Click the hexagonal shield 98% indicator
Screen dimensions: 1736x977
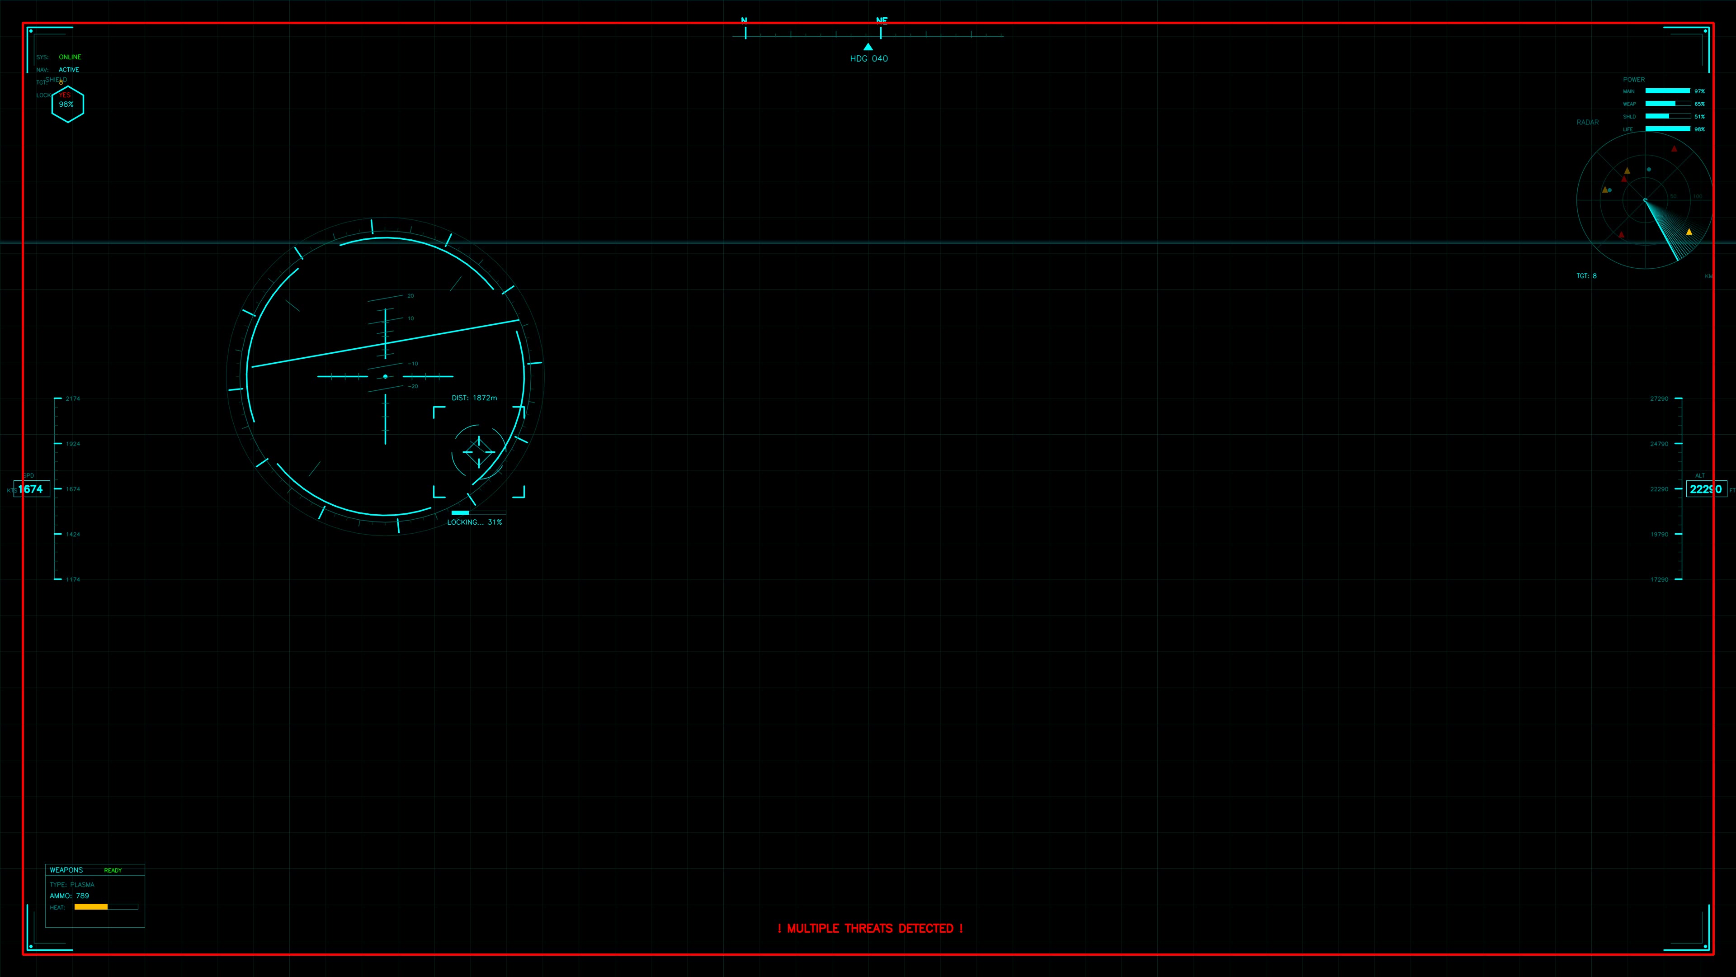[x=67, y=104]
